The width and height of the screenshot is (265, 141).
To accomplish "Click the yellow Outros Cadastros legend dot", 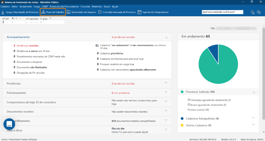I will coord(182,125).
